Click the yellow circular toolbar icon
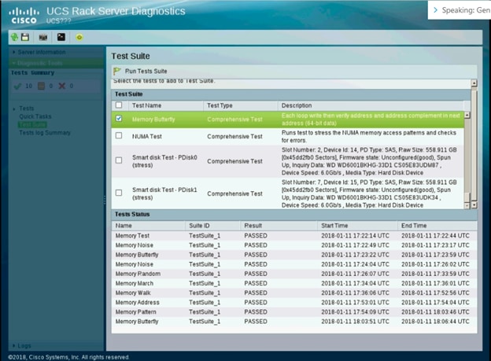The image size is (491, 361). click(79, 37)
